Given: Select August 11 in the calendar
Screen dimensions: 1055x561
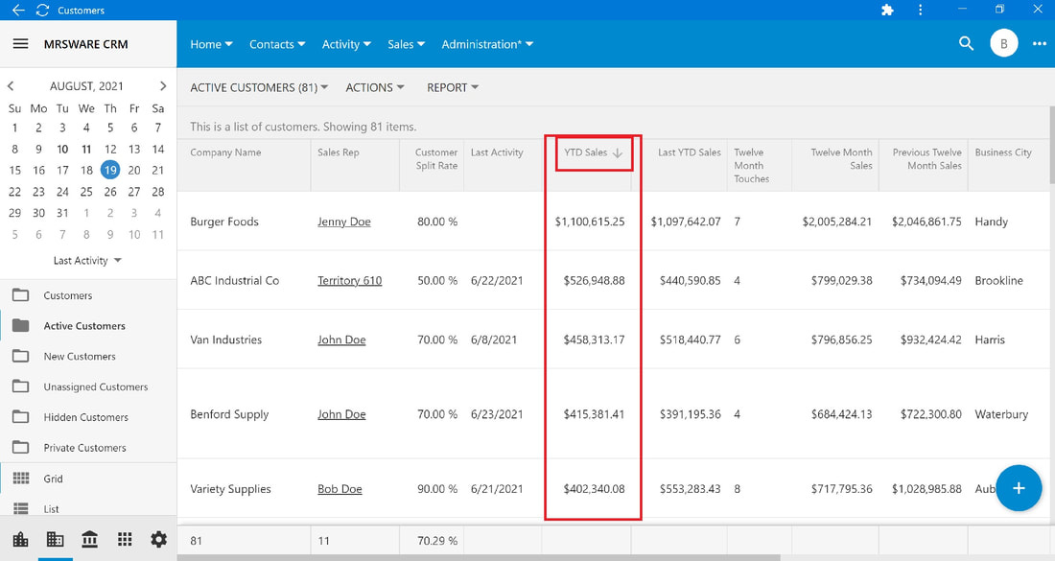Looking at the screenshot, I should (x=86, y=150).
